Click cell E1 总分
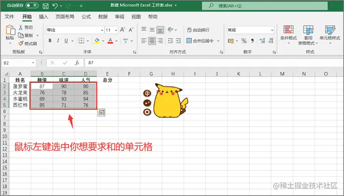The height and width of the screenshot is (196, 344). [107, 80]
